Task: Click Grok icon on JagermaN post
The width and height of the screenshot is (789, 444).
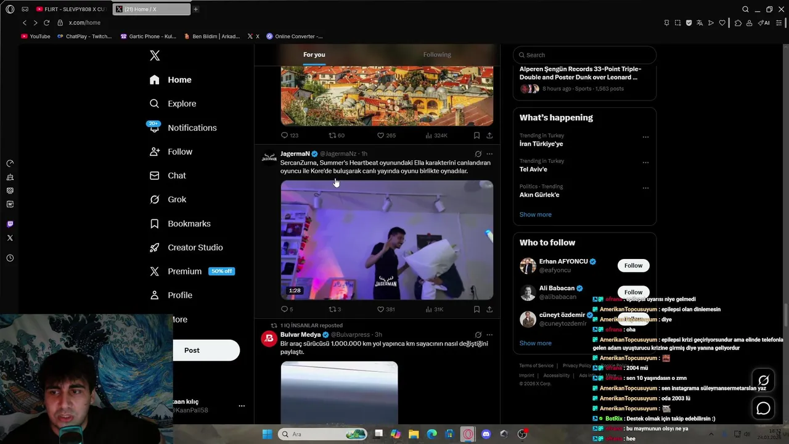Action: (x=478, y=154)
